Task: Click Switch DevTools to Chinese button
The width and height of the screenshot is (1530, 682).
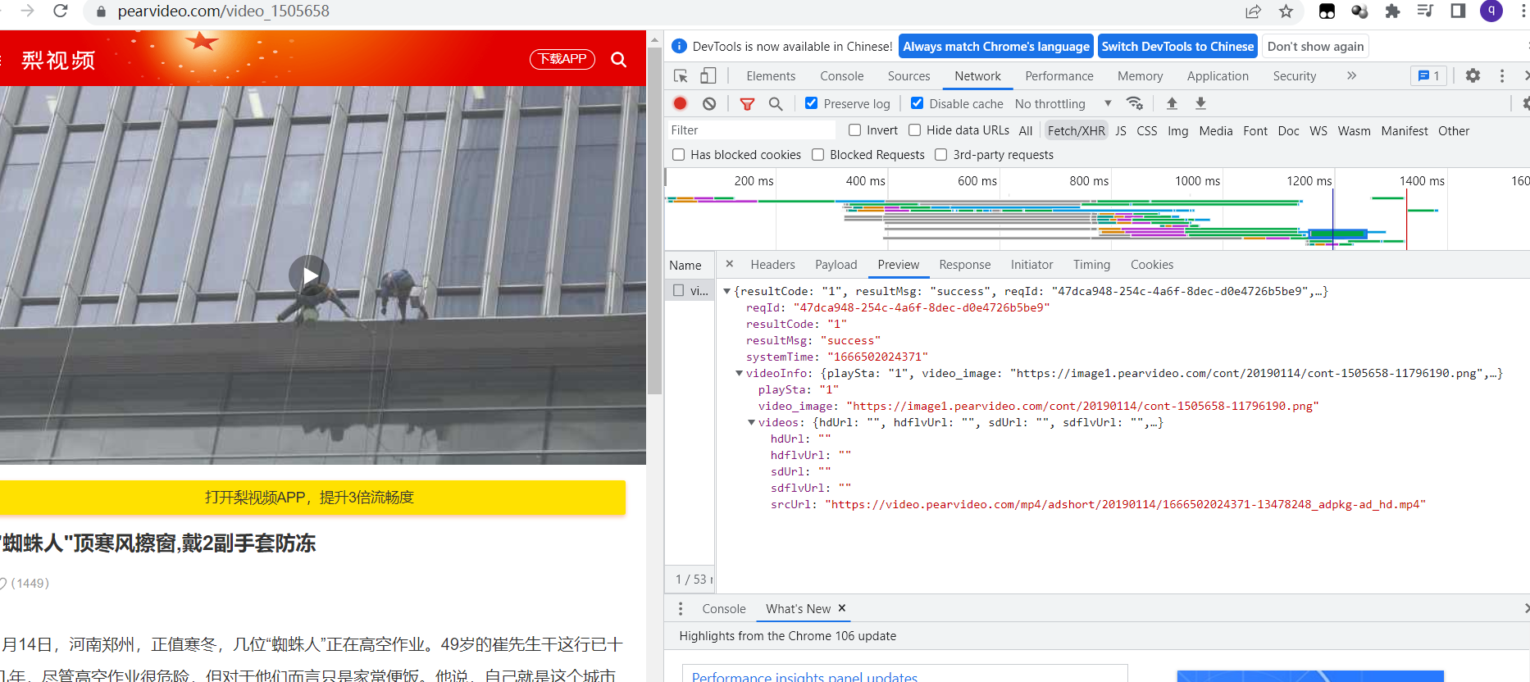Action: [x=1177, y=47]
